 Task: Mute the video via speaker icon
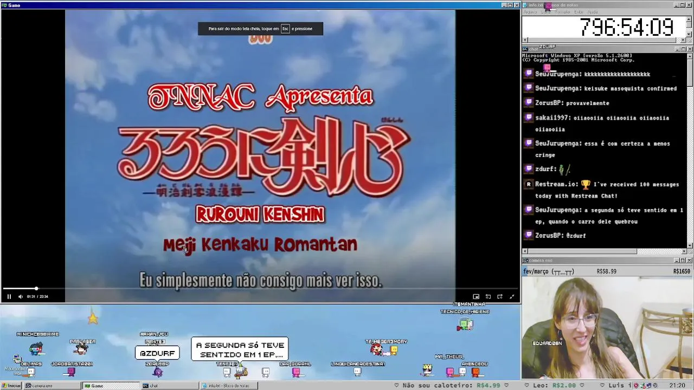tap(21, 296)
